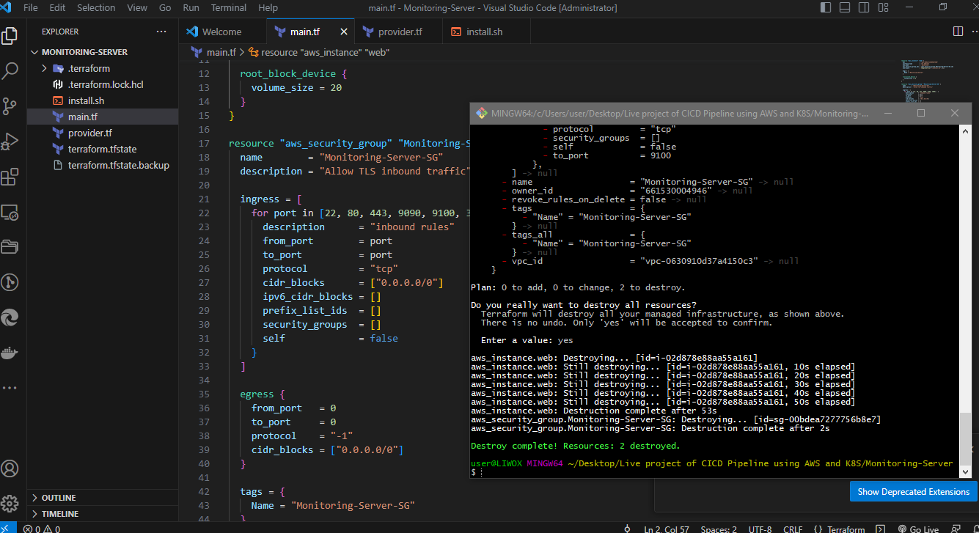This screenshot has height=533, width=979.
Task: Open the Extensions view
Action: pyautogui.click(x=10, y=177)
